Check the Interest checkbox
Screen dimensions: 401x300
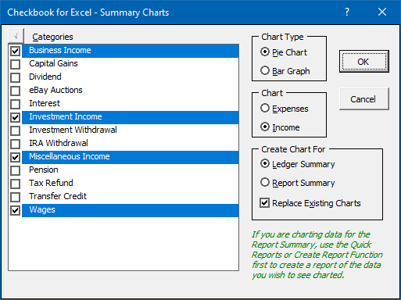[16, 104]
